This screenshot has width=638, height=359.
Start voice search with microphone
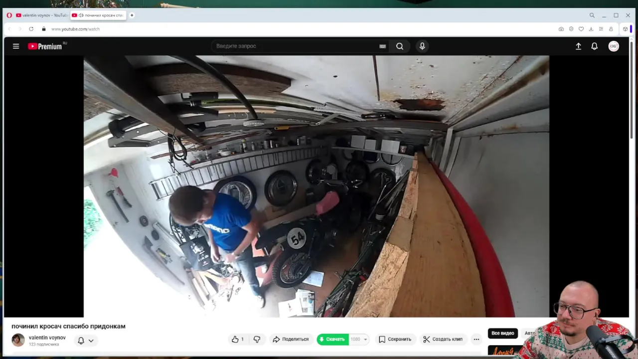pos(422,46)
